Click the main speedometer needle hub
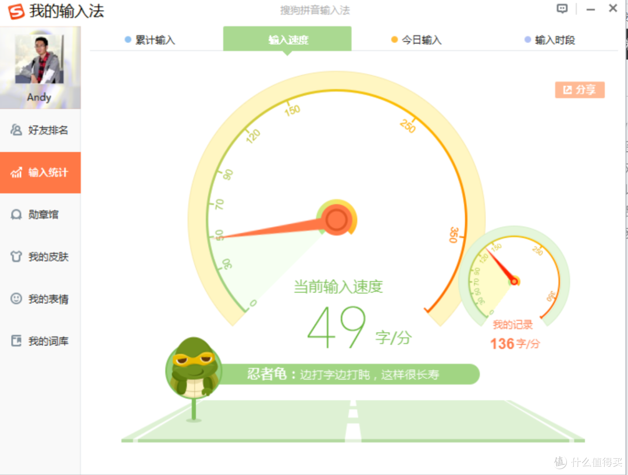Image resolution: width=628 pixels, height=475 pixels. point(337,219)
